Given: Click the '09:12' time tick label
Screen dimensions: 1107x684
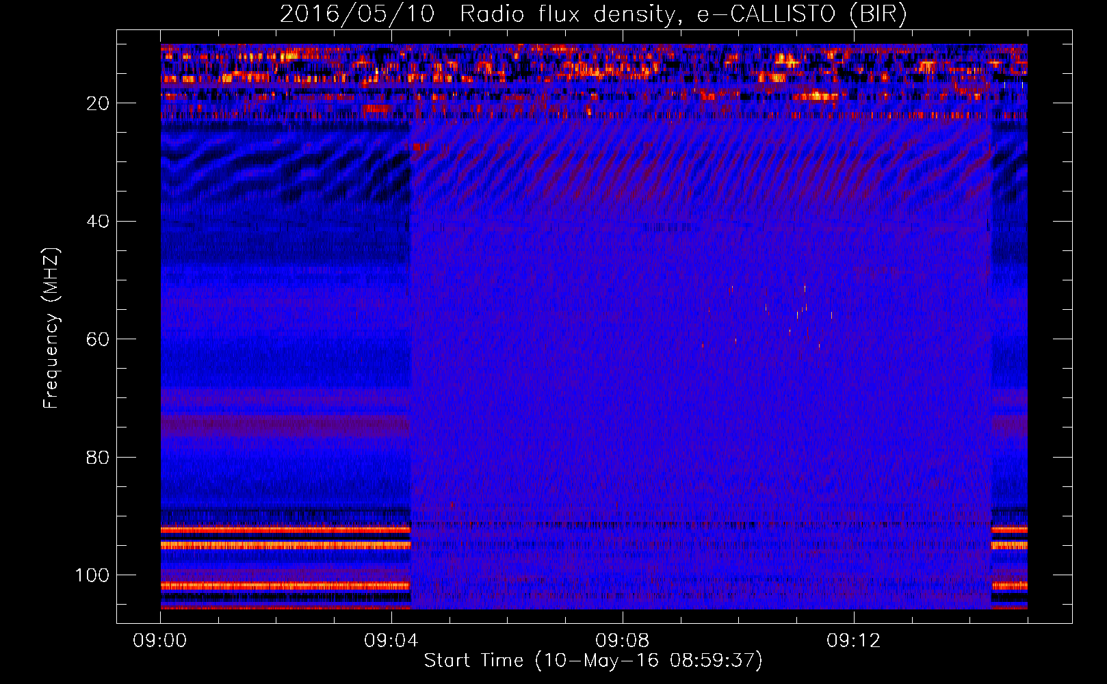Looking at the screenshot, I should coord(854,641).
